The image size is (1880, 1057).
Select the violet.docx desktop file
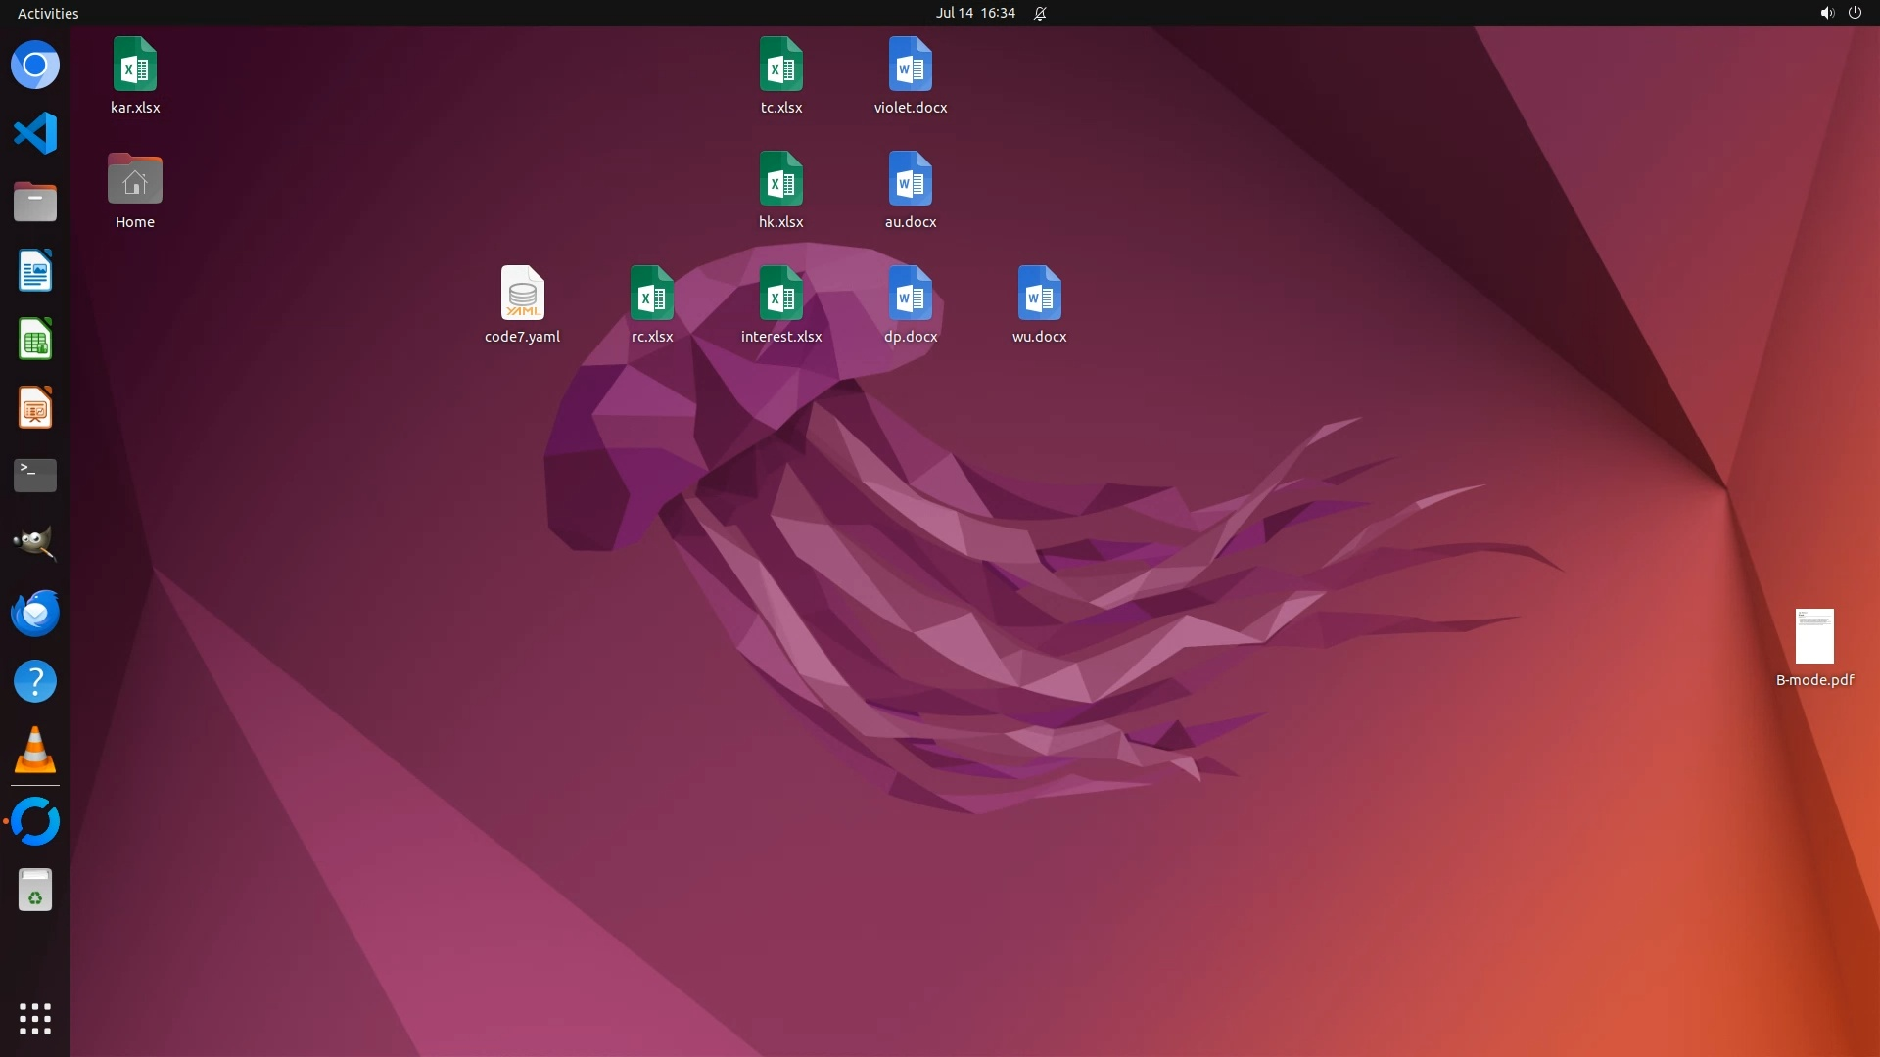pyautogui.click(x=910, y=65)
